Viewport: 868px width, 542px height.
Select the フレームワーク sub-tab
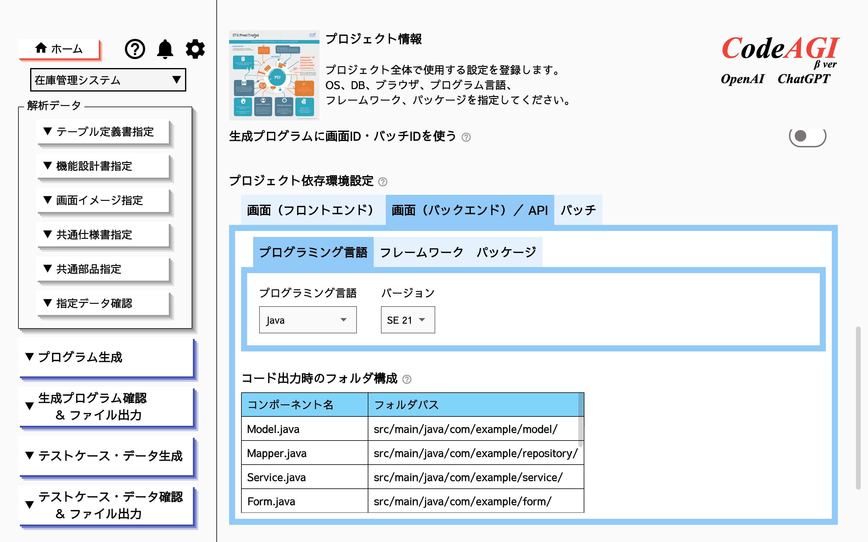pyautogui.click(x=421, y=252)
